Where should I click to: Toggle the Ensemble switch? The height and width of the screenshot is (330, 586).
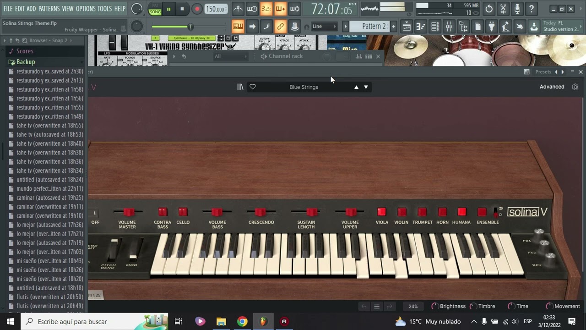pyautogui.click(x=482, y=212)
